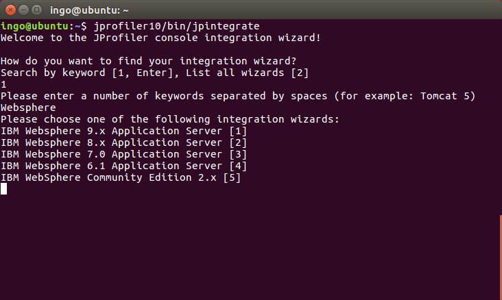Close the terminal window

9,10
